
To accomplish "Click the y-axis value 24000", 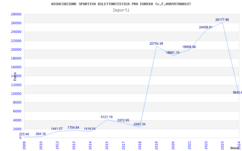I will point(16,32).
